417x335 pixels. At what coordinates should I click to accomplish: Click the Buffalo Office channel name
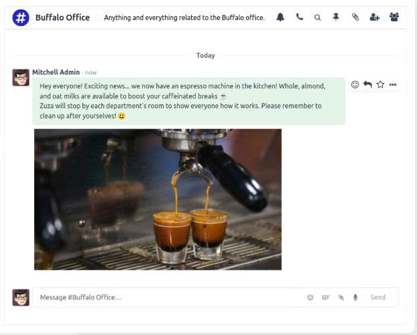point(62,17)
